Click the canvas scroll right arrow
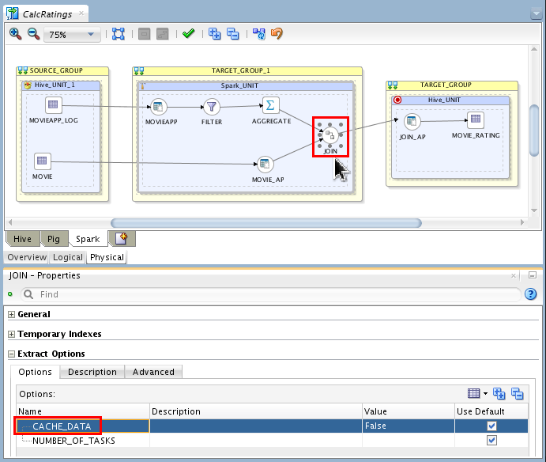The width and height of the screenshot is (546, 462). 522,222
